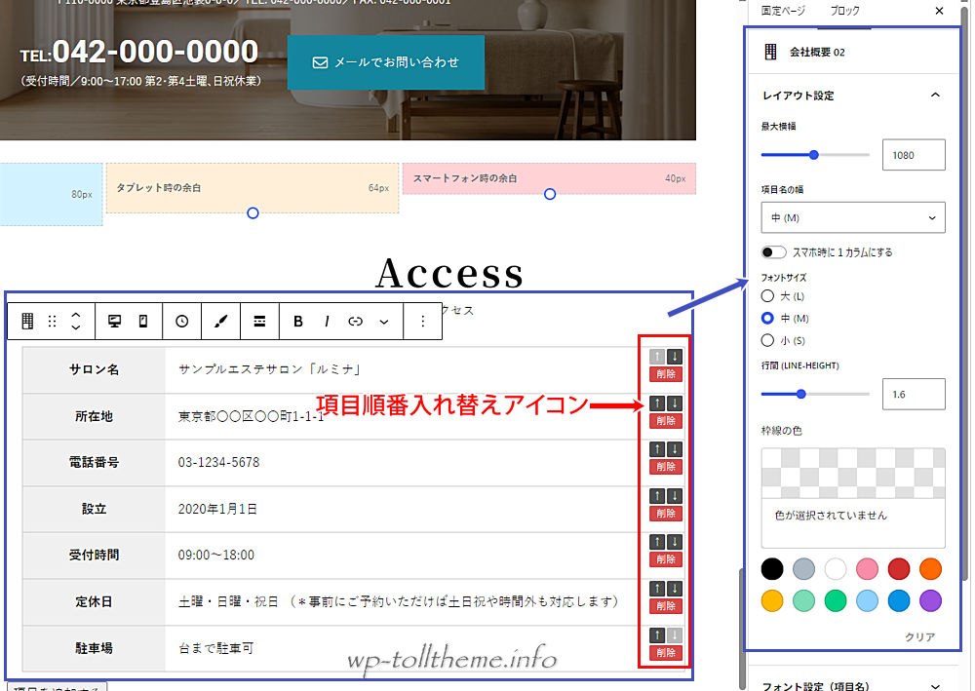
Task: Toggle italic formatting in block toolbar
Action: tap(327, 322)
